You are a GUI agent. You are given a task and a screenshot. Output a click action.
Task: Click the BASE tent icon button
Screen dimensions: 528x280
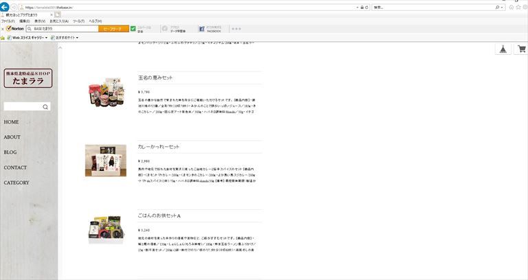503,49
